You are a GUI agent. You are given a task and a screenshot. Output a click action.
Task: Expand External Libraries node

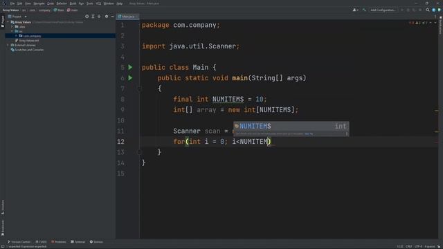[8, 45]
